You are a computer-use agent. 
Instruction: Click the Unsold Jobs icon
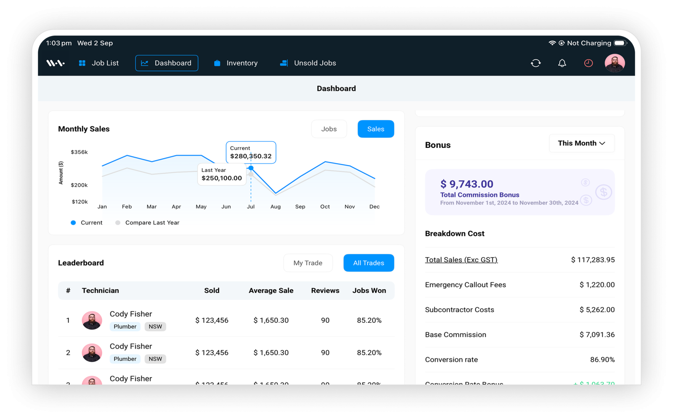284,63
